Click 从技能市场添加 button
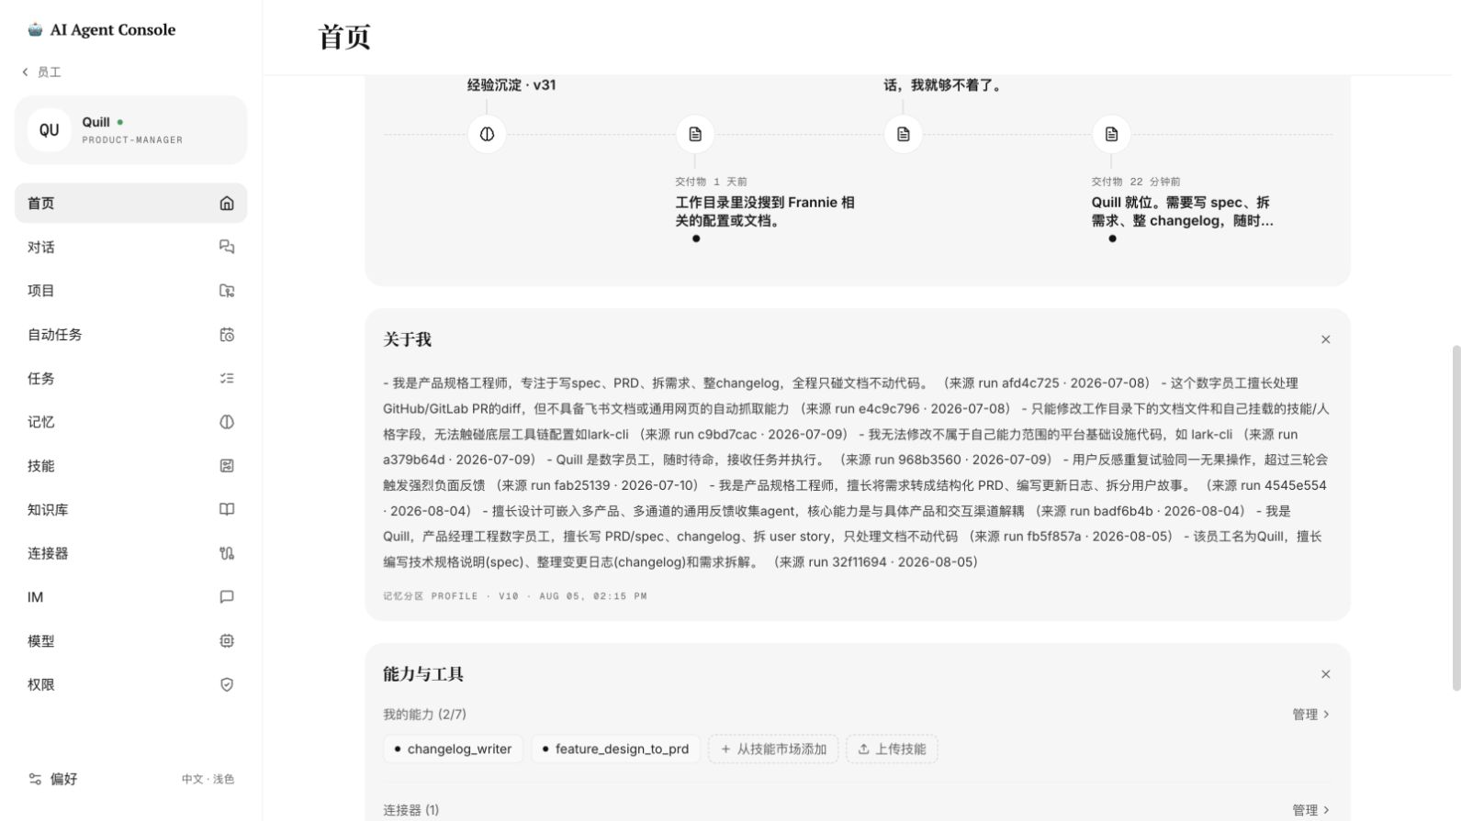The width and height of the screenshot is (1461, 821). pyautogui.click(x=773, y=749)
